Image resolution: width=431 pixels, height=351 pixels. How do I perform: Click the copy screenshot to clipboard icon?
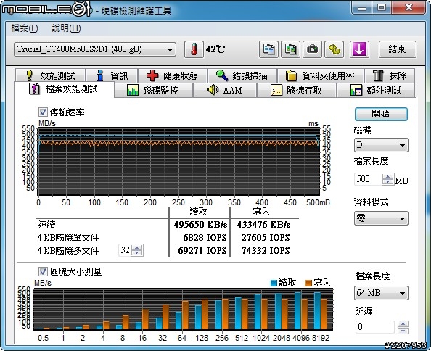tap(290, 49)
